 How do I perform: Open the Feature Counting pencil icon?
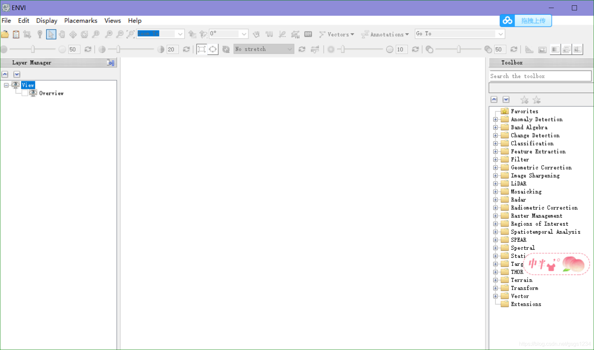[282, 34]
